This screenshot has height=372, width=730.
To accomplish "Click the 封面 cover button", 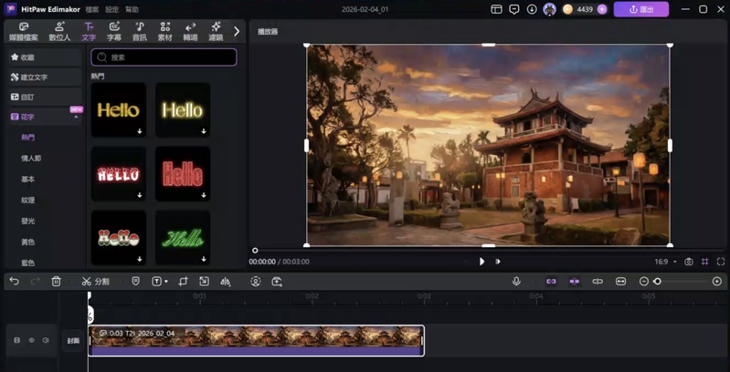I will 73,341.
